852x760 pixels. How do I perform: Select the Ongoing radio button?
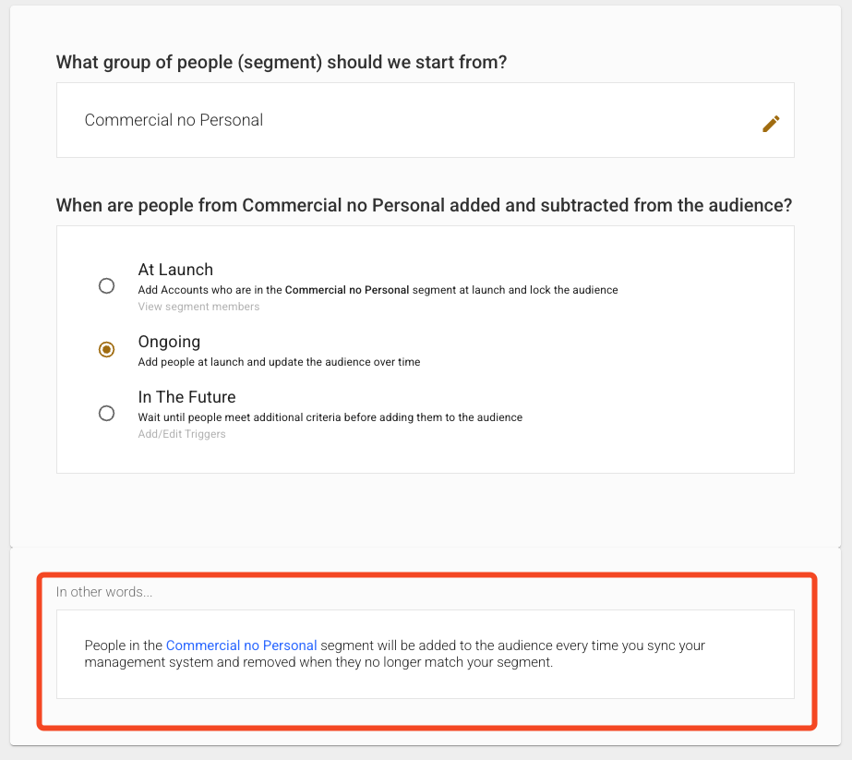click(106, 349)
